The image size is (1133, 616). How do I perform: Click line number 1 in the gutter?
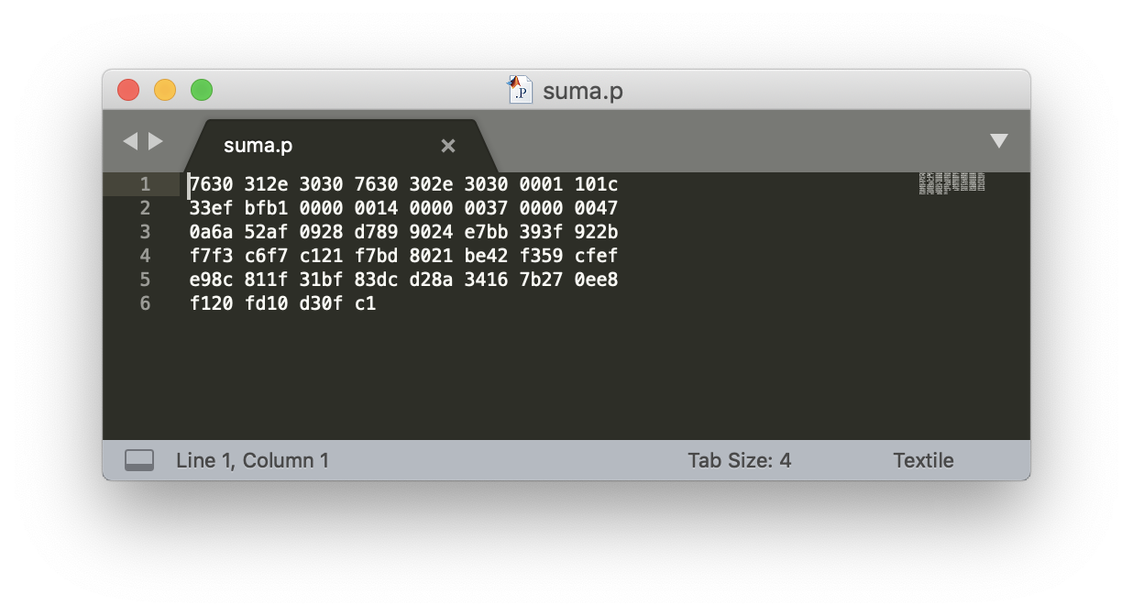point(145,184)
